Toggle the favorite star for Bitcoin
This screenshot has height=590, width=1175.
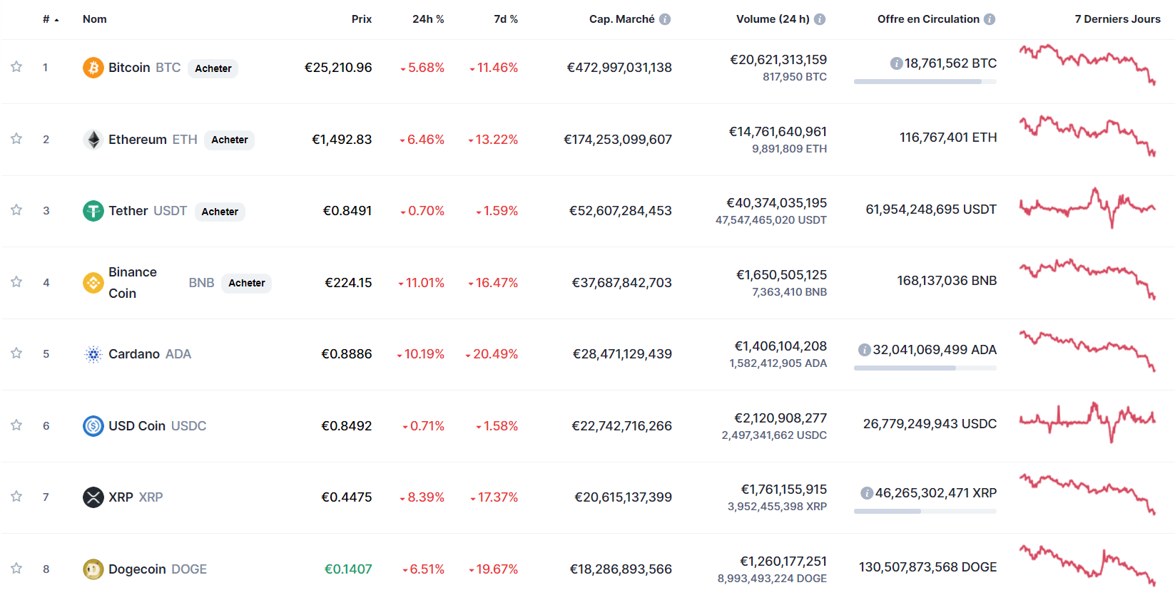(16, 67)
